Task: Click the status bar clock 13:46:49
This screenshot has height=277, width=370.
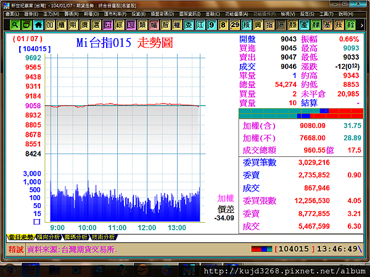Action: pos(337,249)
